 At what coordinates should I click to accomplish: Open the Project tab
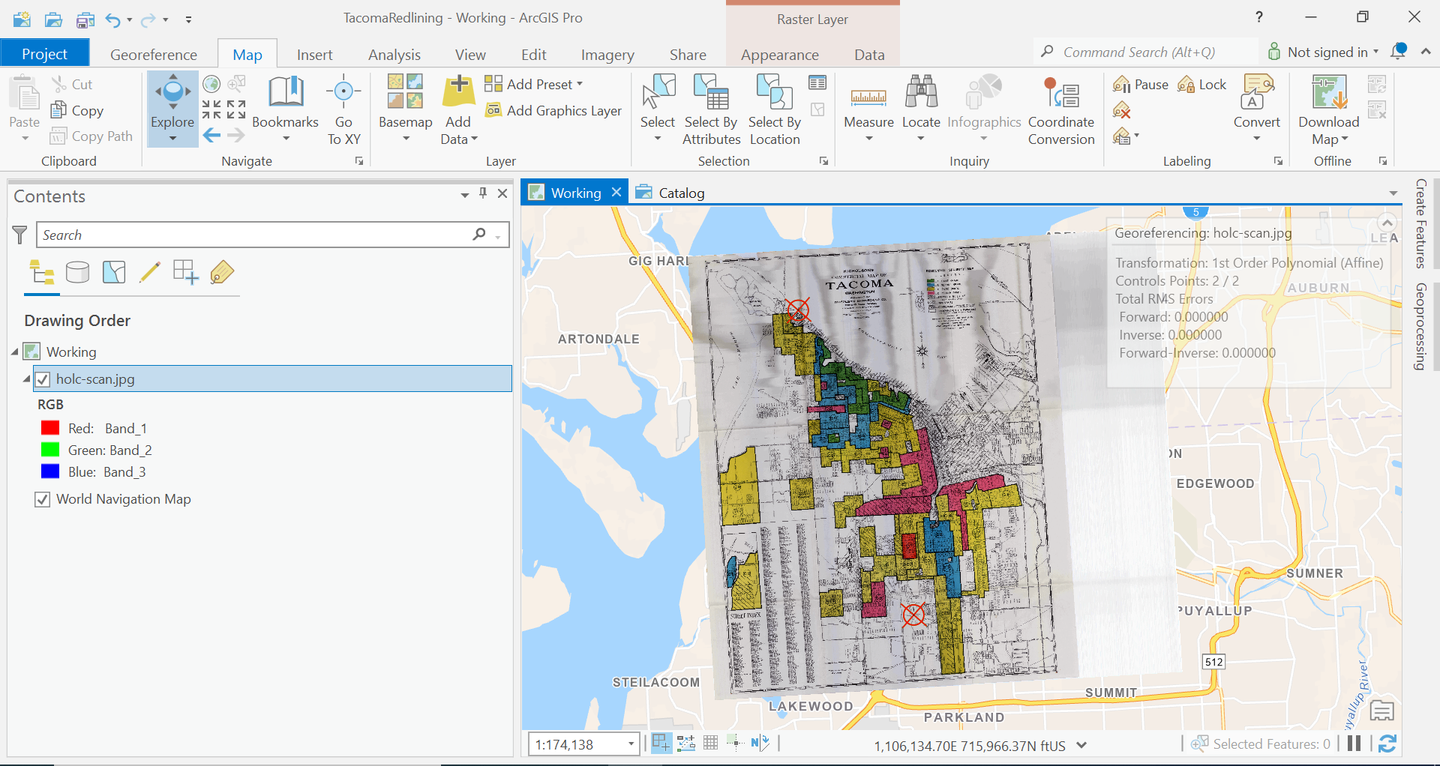[45, 54]
